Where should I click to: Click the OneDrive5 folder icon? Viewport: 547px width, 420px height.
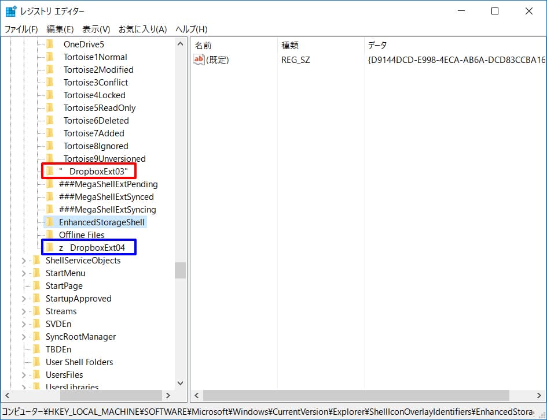pyautogui.click(x=50, y=44)
